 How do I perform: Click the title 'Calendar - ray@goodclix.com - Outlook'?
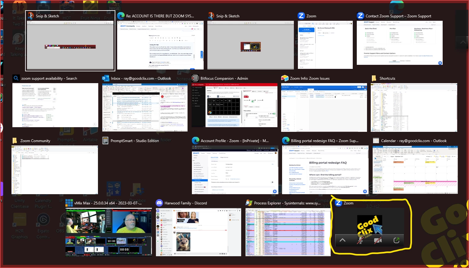(x=414, y=141)
